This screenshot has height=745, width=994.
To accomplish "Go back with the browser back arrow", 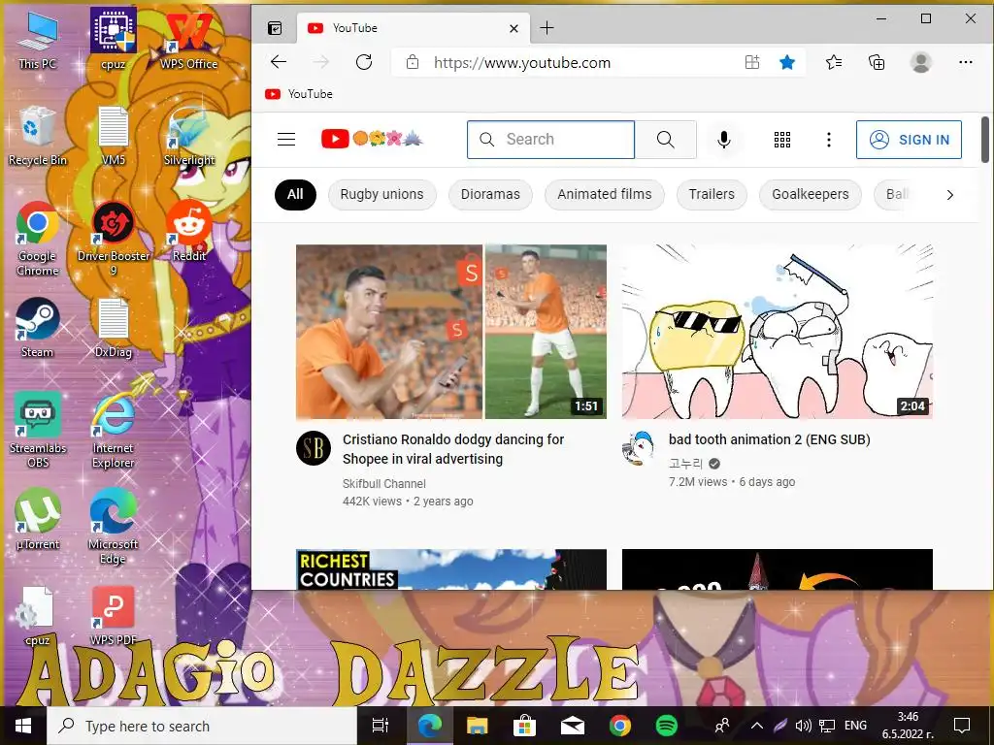I will tap(279, 62).
